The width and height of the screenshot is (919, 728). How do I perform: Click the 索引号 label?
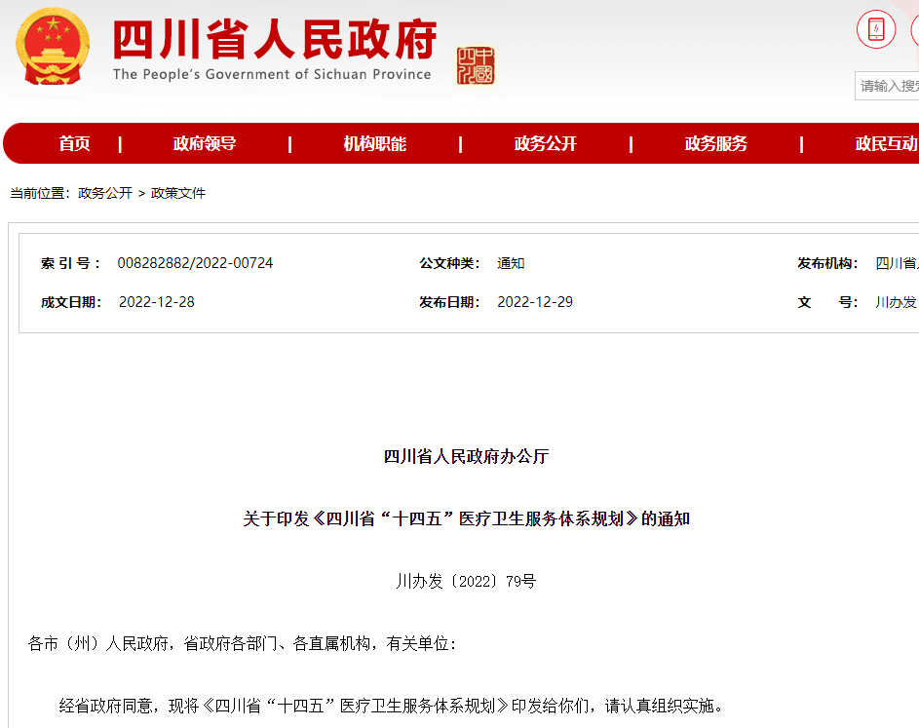[x=70, y=263]
